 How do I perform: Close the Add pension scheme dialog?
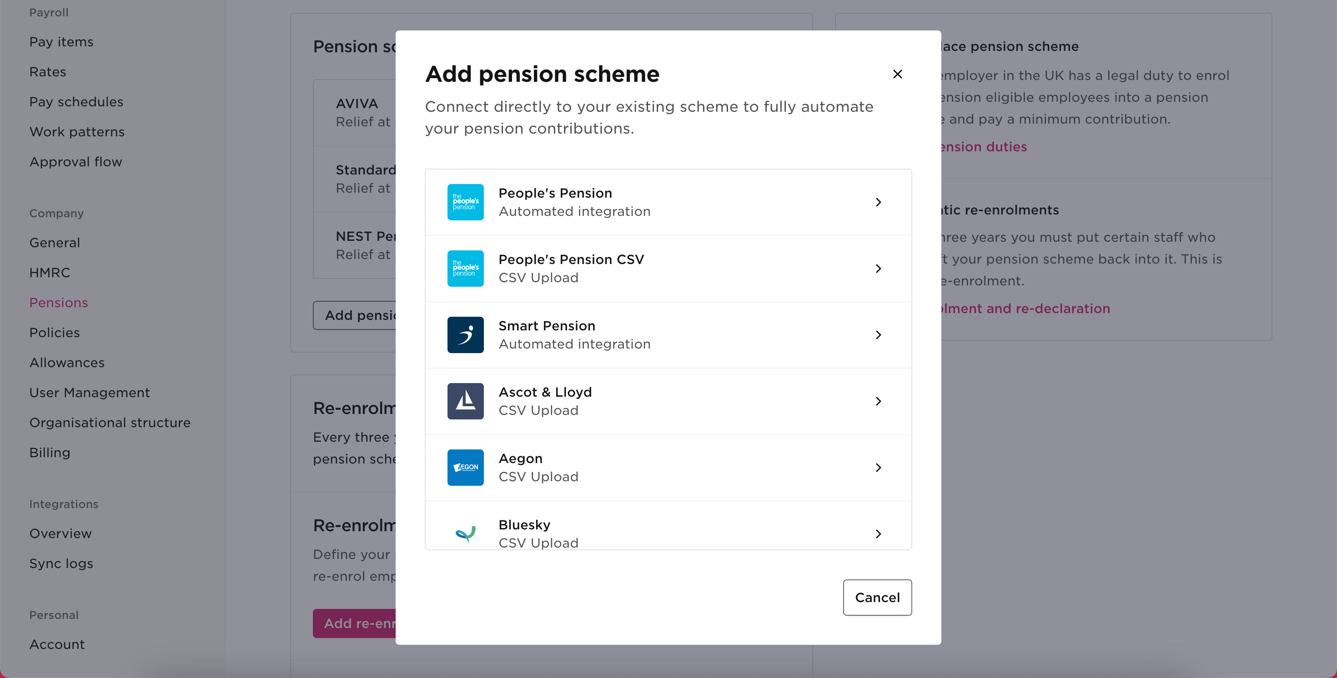pos(897,74)
